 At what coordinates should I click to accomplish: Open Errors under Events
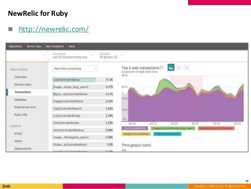[x=18, y=134]
